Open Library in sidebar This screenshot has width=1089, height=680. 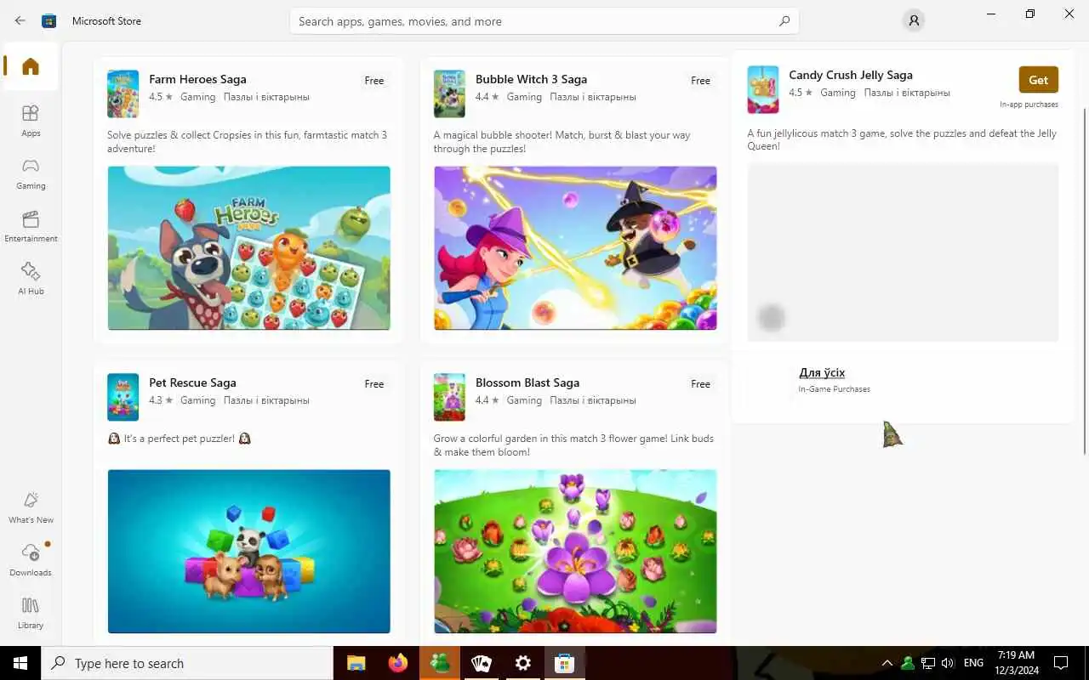(x=31, y=612)
